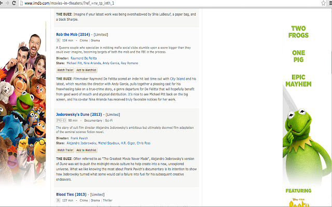Open the Blood Ties (2013) title link

coord(72,195)
